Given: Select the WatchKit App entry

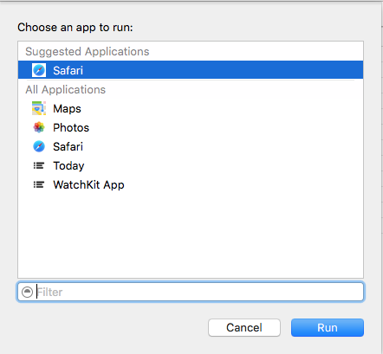Looking at the screenshot, I should click(x=88, y=184).
